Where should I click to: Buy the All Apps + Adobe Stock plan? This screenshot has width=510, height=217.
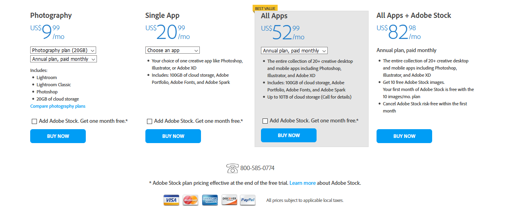pos(404,136)
